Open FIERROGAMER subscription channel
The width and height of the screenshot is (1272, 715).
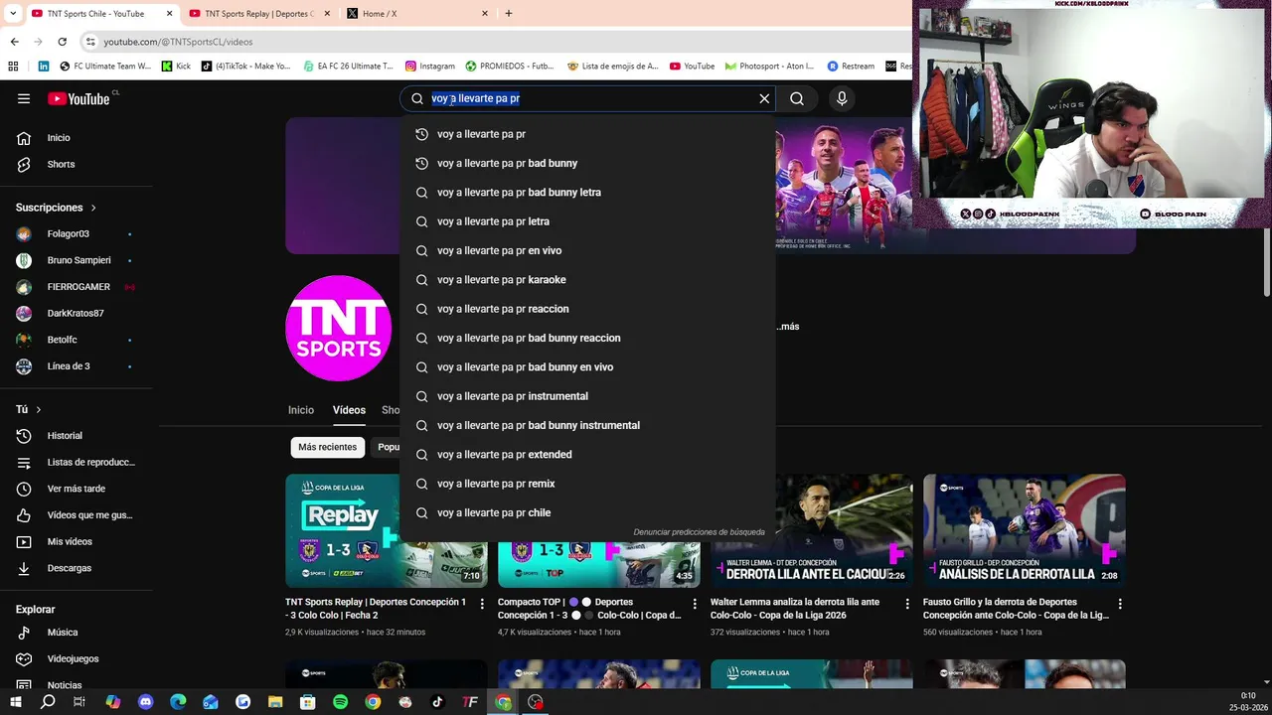pos(79,287)
